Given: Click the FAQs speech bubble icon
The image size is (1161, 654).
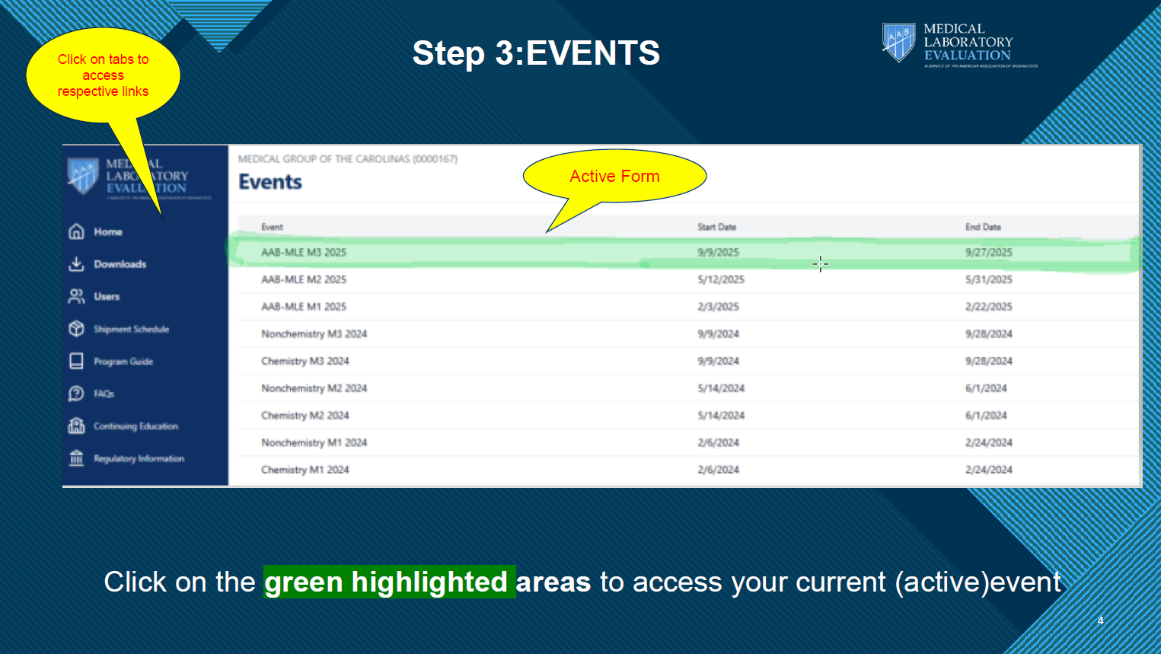Looking at the screenshot, I should [76, 394].
